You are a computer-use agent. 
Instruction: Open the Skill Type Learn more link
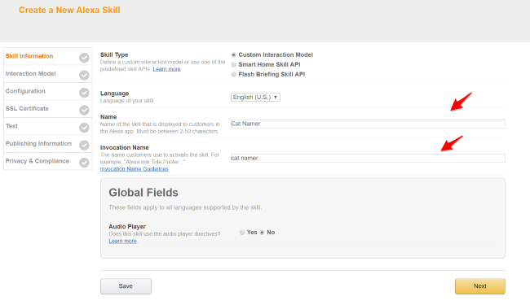tap(166, 69)
